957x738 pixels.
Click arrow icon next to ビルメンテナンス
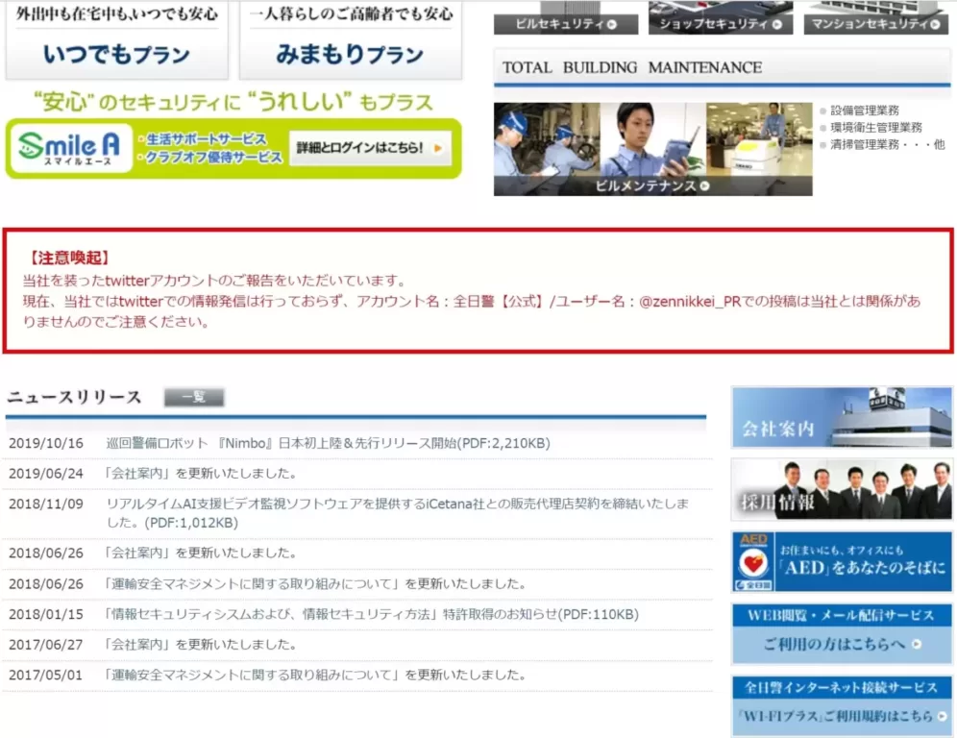pos(704,186)
